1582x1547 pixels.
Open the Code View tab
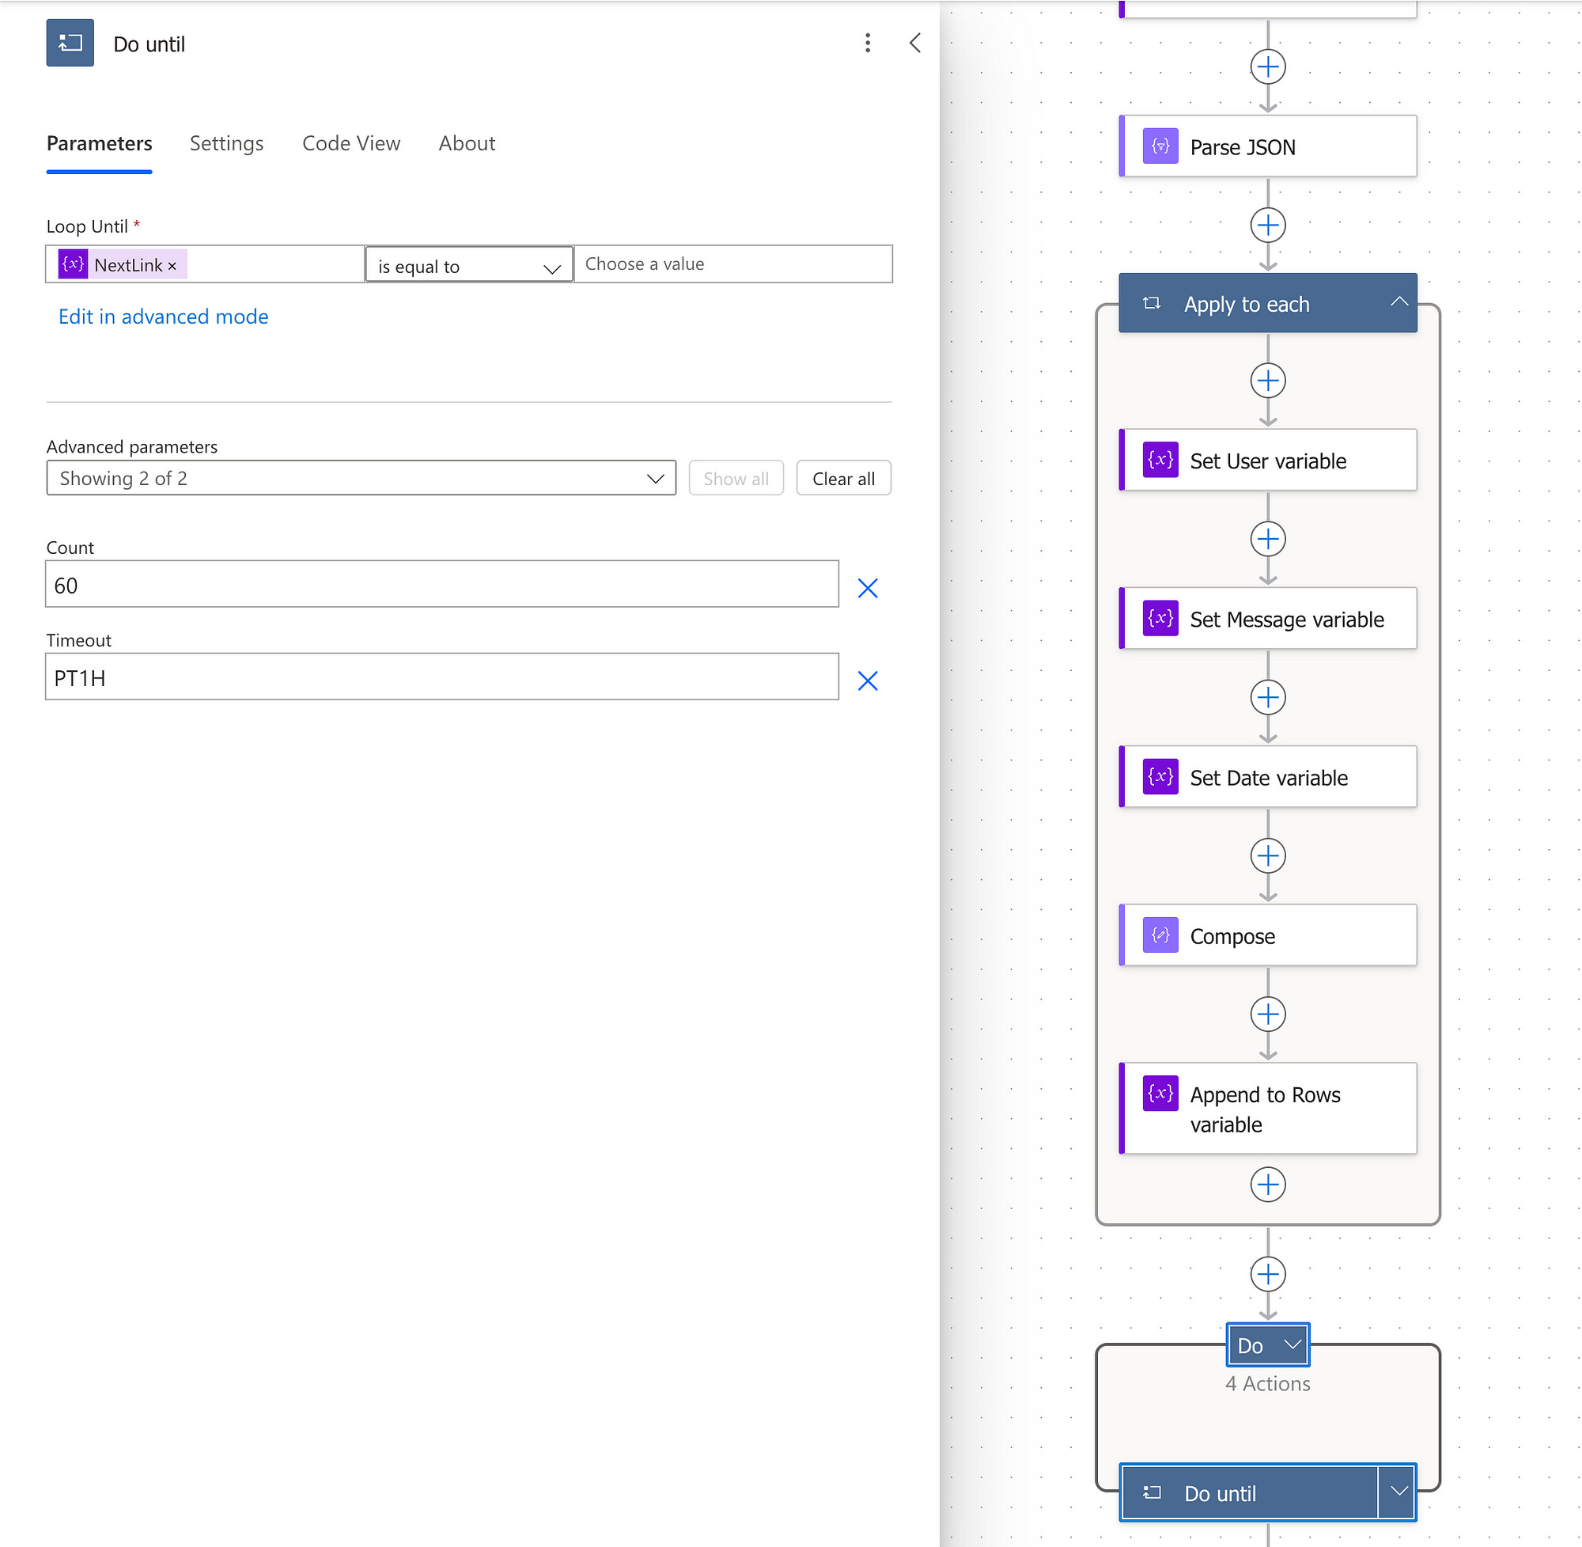pyautogui.click(x=351, y=144)
